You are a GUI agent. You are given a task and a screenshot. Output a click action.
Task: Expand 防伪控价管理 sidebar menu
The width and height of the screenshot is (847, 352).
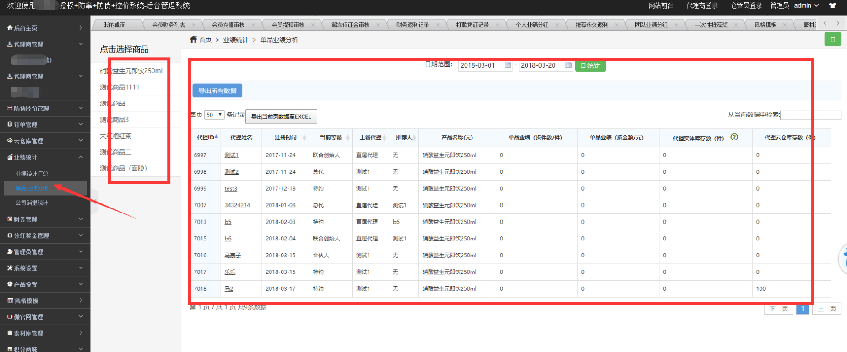coord(45,108)
